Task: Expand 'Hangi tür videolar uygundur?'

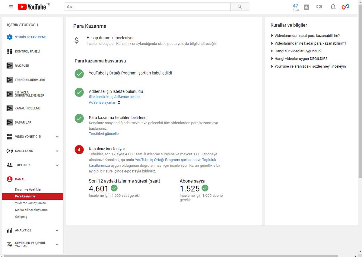Action: (296, 51)
